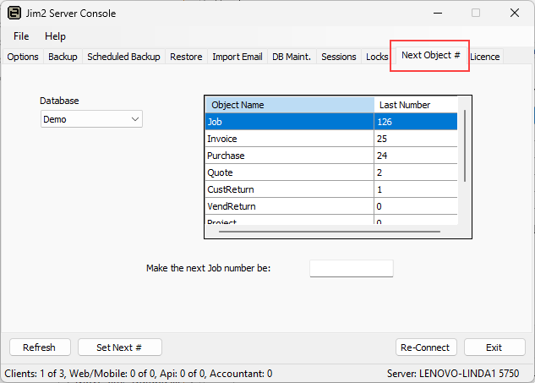Click the Quote row in list
The image size is (535, 383).
click(289, 172)
